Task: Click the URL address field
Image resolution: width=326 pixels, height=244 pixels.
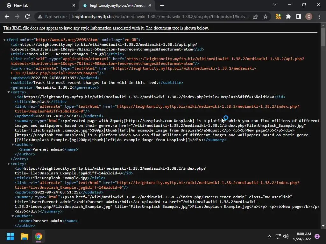Action: coord(160,17)
